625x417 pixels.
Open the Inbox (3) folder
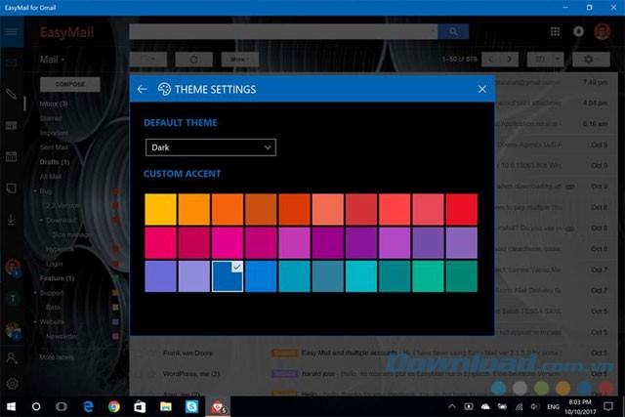click(x=54, y=104)
